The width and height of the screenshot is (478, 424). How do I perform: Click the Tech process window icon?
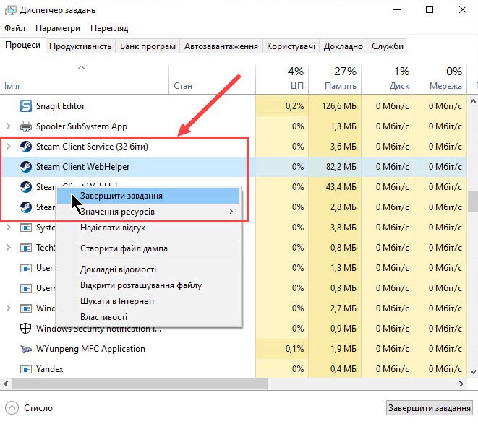[26, 248]
